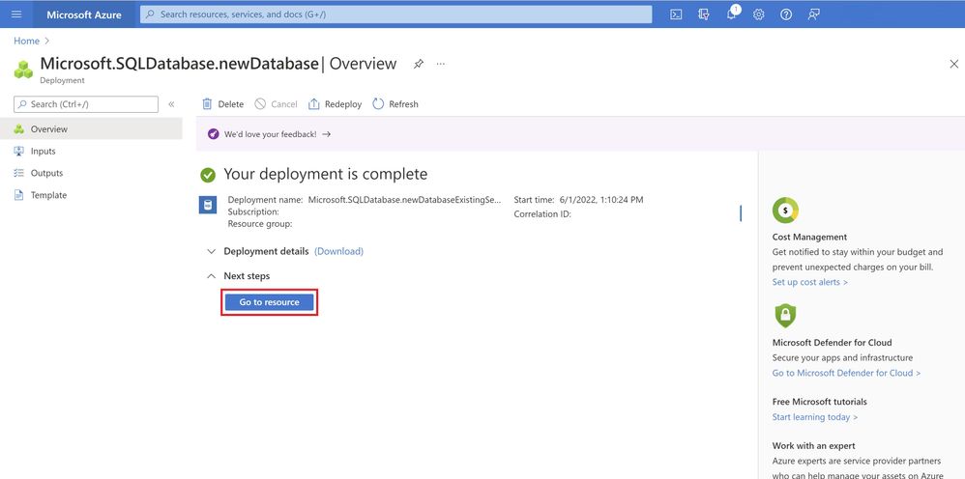Focus the left menu Search (Ctrl+/) box
Screen dimensions: 965x479
[x=85, y=104]
